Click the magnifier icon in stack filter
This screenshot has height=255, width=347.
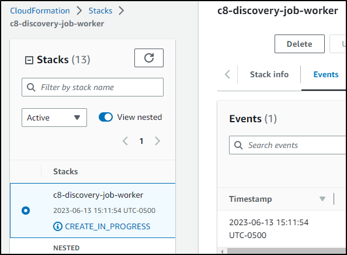click(x=31, y=87)
